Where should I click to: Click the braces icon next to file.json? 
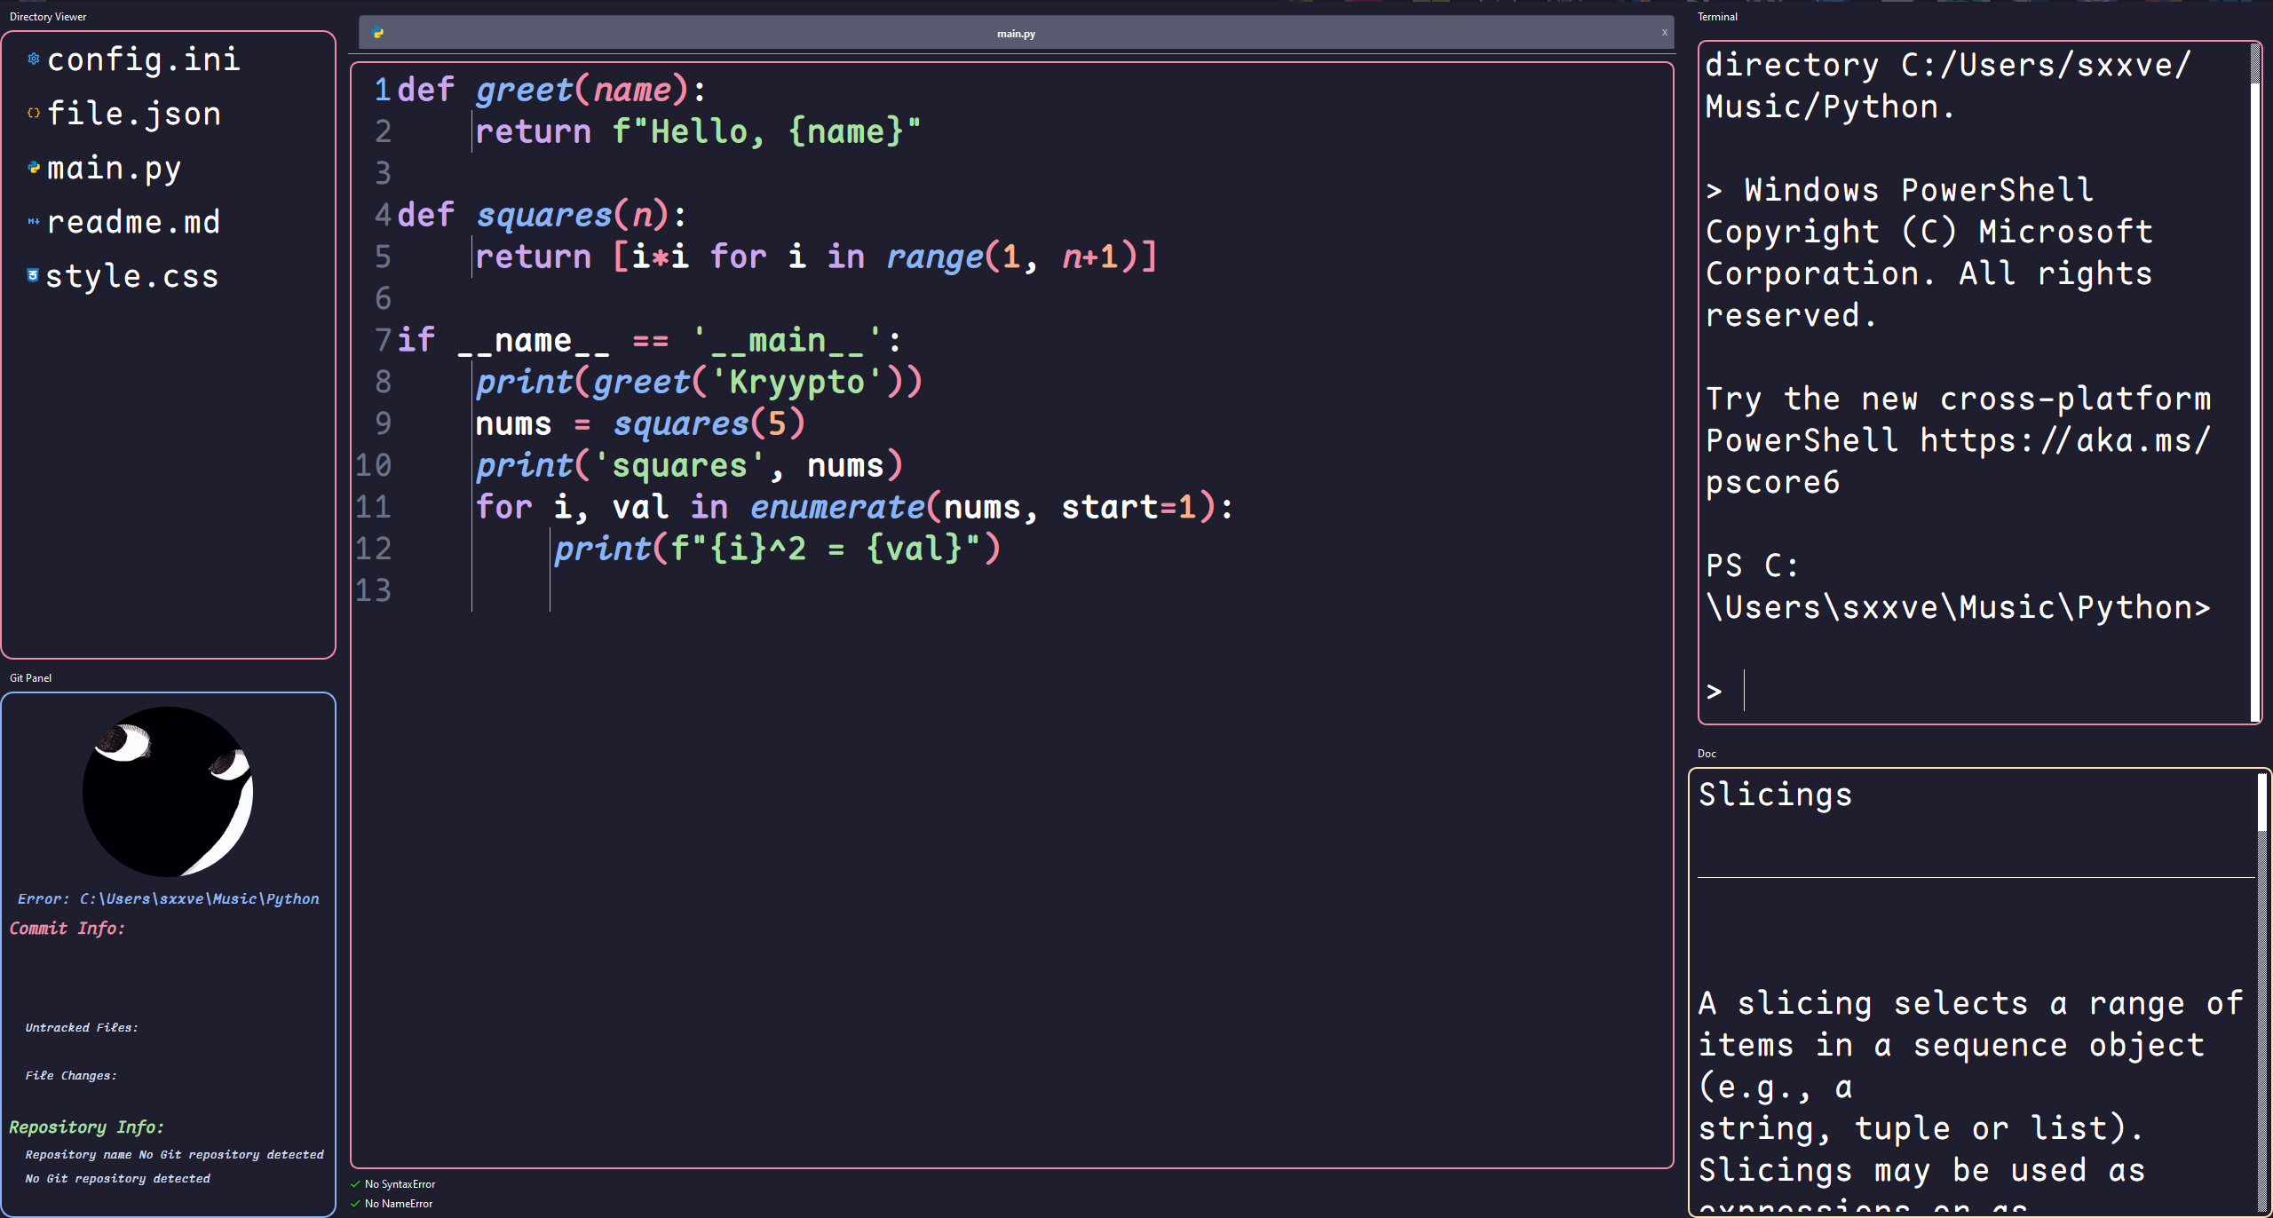34,114
